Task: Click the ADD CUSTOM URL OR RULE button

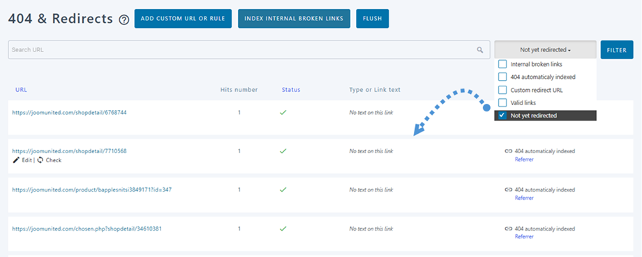Action: 183,19
